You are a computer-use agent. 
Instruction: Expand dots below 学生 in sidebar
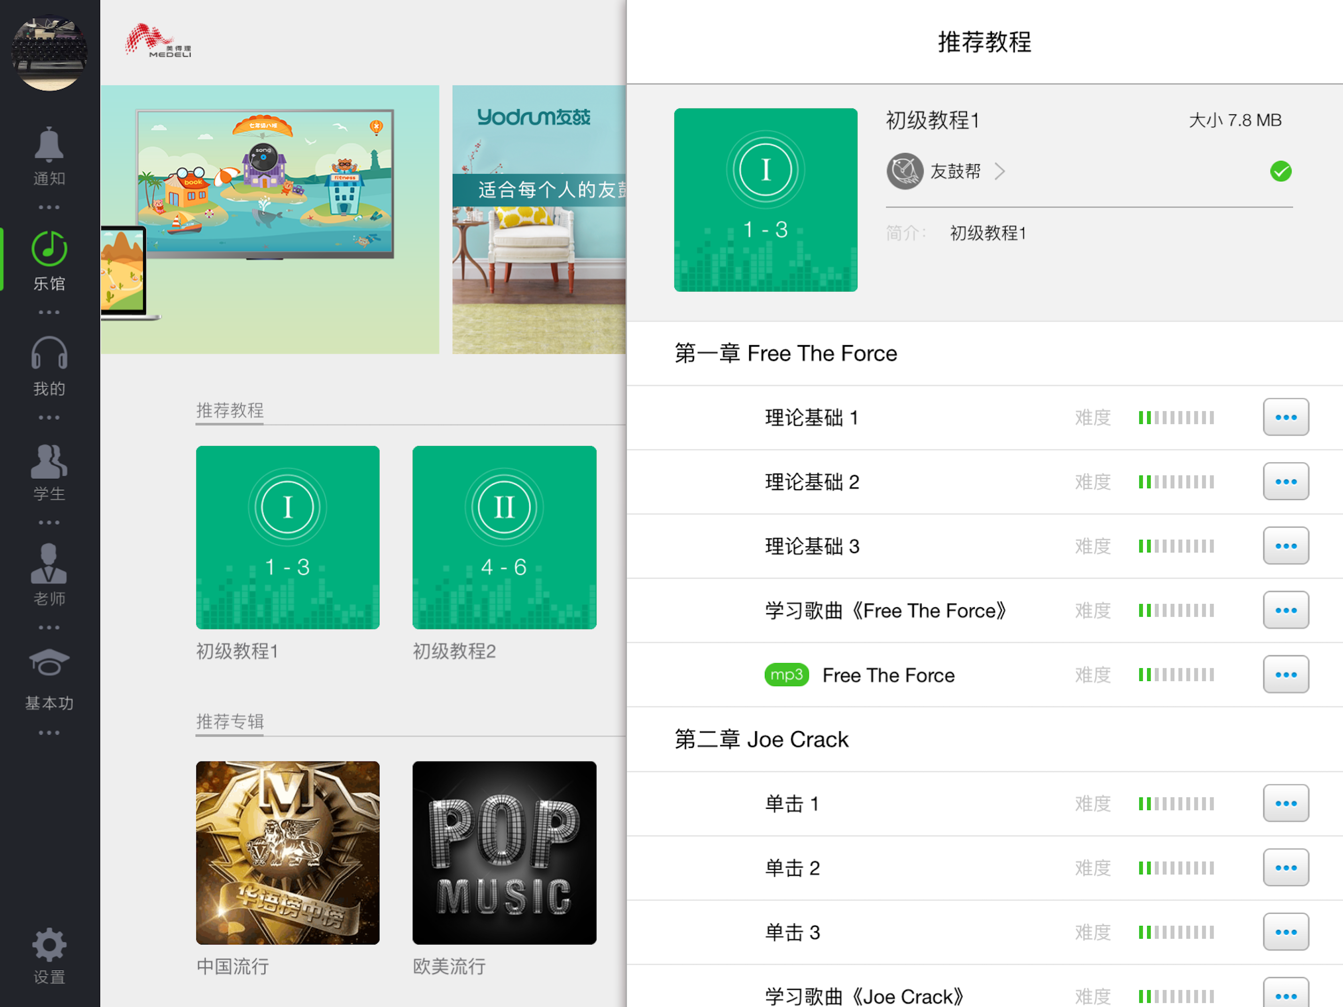[x=49, y=522]
